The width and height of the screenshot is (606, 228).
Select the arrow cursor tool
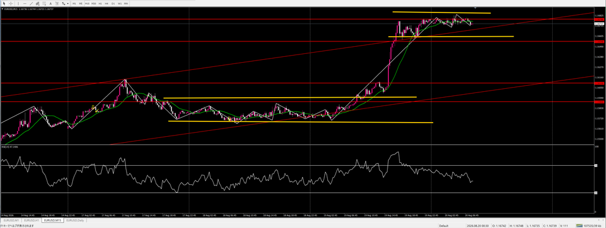[x=4, y=4]
